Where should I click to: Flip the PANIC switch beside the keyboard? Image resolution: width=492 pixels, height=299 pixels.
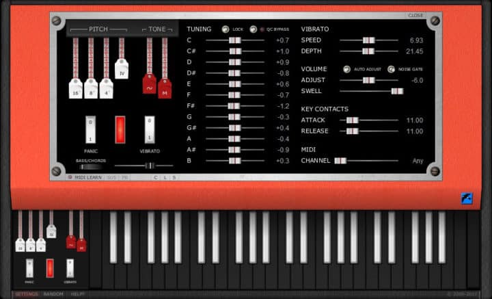29,268
